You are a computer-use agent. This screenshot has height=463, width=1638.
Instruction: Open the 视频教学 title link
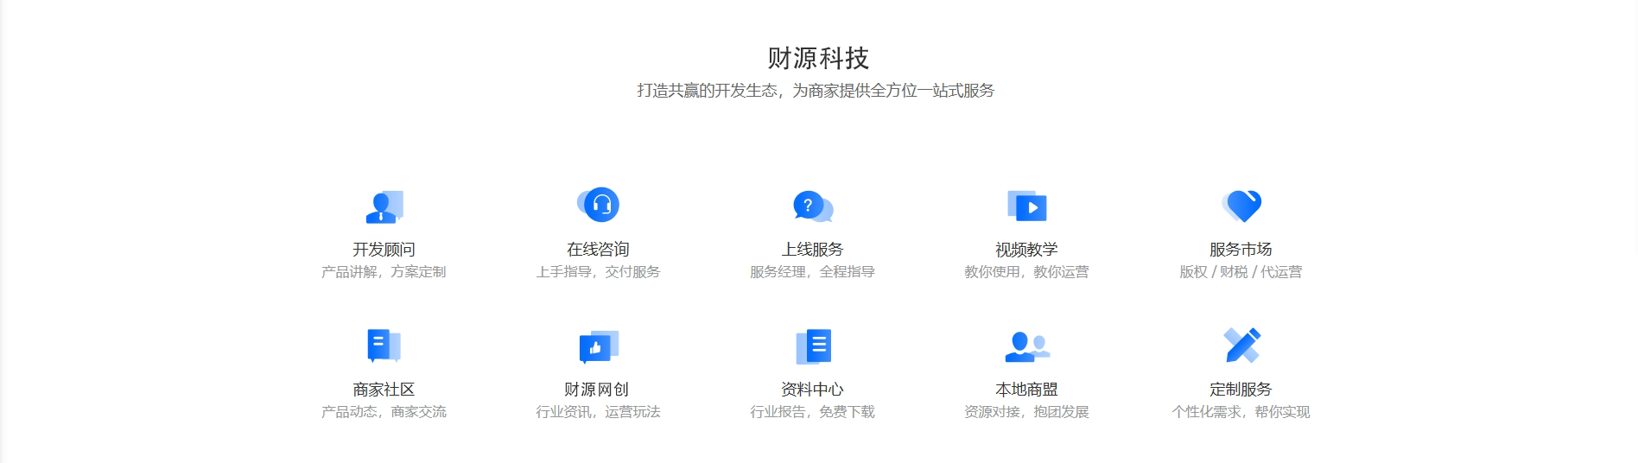coord(1026,249)
